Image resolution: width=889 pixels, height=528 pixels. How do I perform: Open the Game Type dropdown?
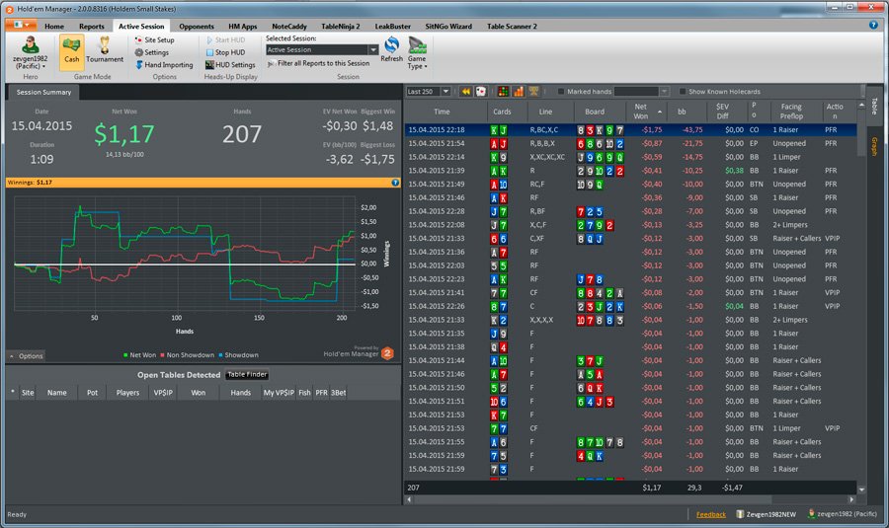417,53
